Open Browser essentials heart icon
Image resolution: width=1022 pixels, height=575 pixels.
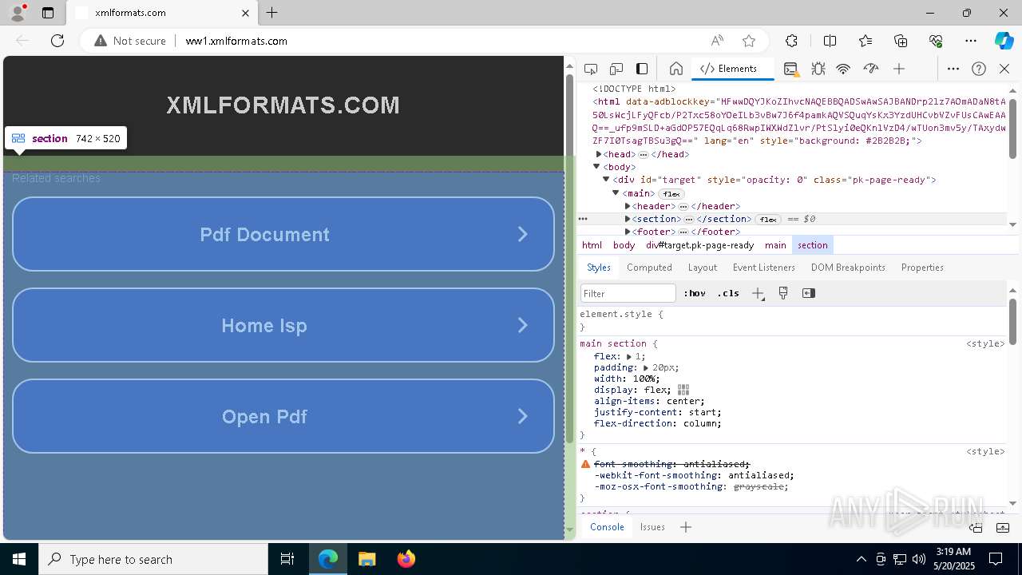pos(936,41)
